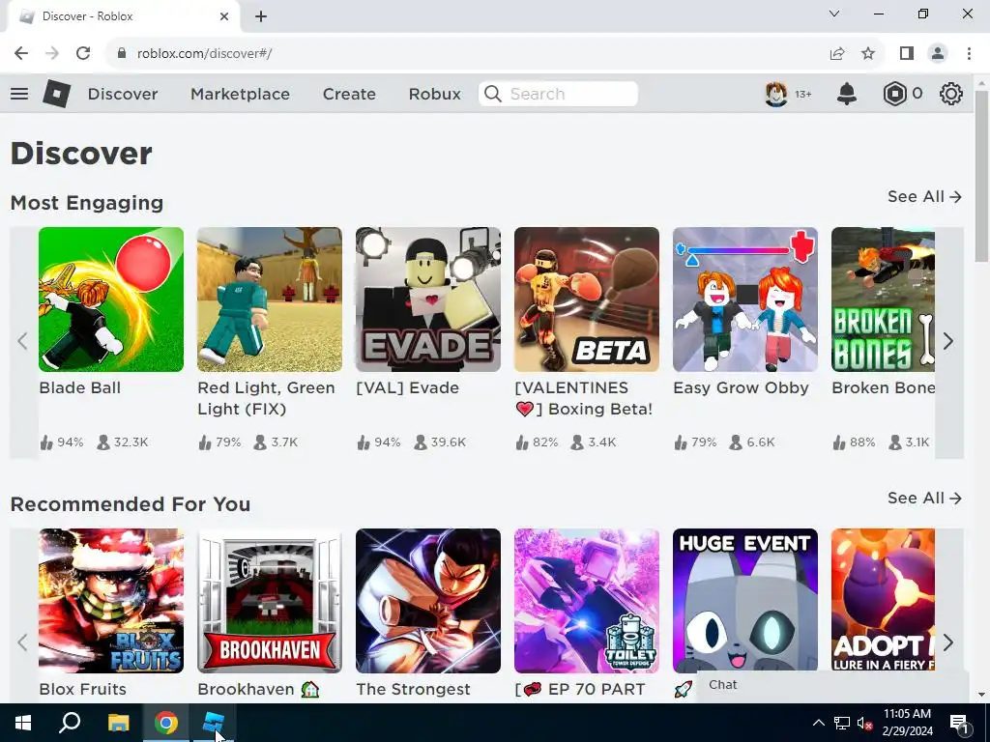Close the Discover - Roblox tab
The width and height of the screenshot is (990, 742).
tap(224, 16)
